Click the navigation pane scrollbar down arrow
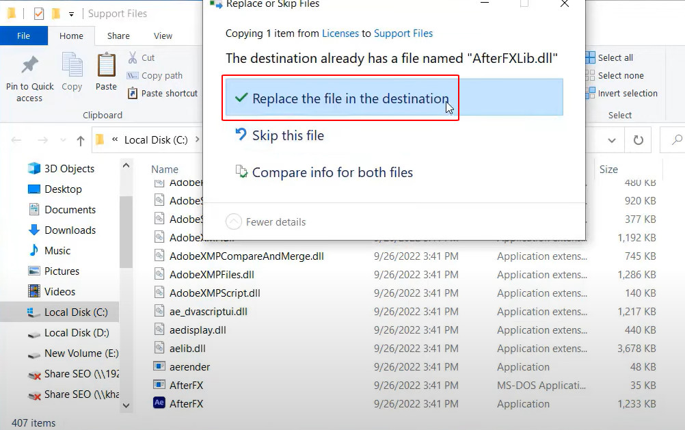Screen dimensions: 685x430 (x=126, y=405)
